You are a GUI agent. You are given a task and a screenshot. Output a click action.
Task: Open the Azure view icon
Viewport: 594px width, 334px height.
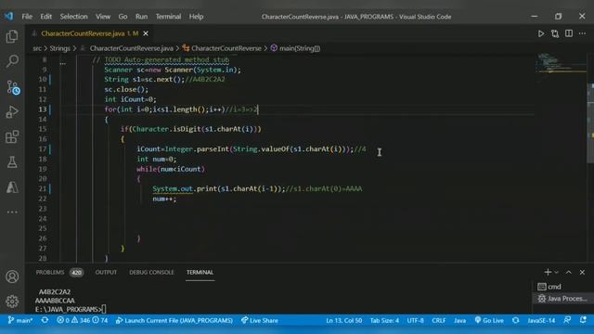click(12, 187)
